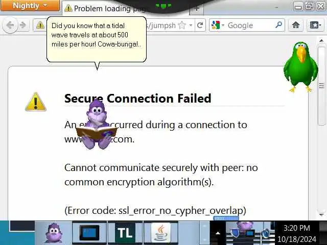Show hidden system tray icons arrow

[218, 233]
